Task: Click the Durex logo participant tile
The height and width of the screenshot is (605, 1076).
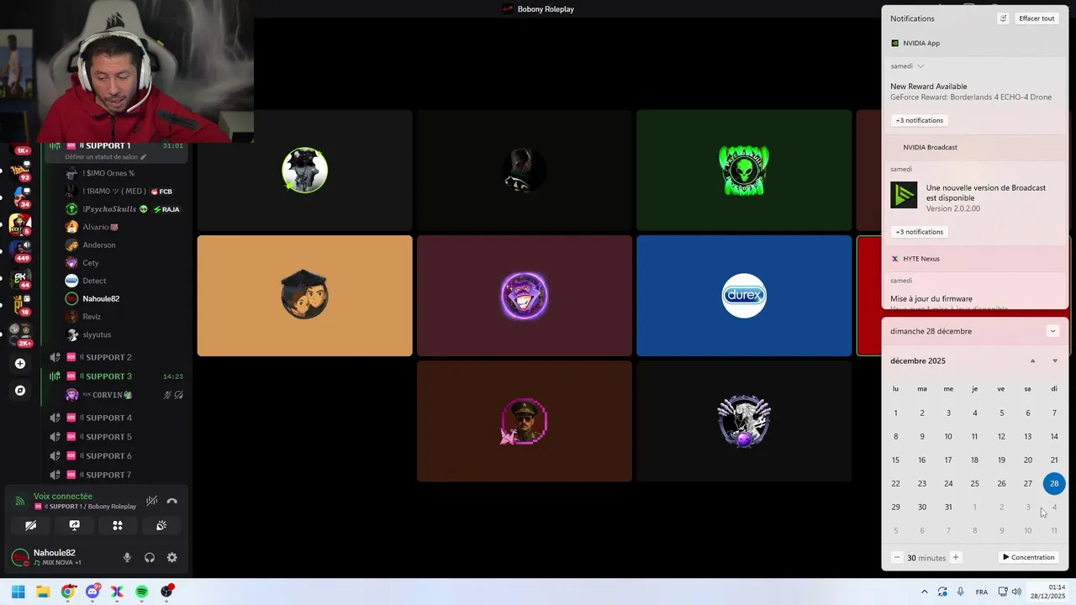Action: [744, 296]
